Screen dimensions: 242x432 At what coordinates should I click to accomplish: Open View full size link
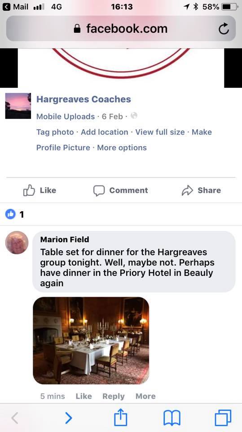click(160, 132)
